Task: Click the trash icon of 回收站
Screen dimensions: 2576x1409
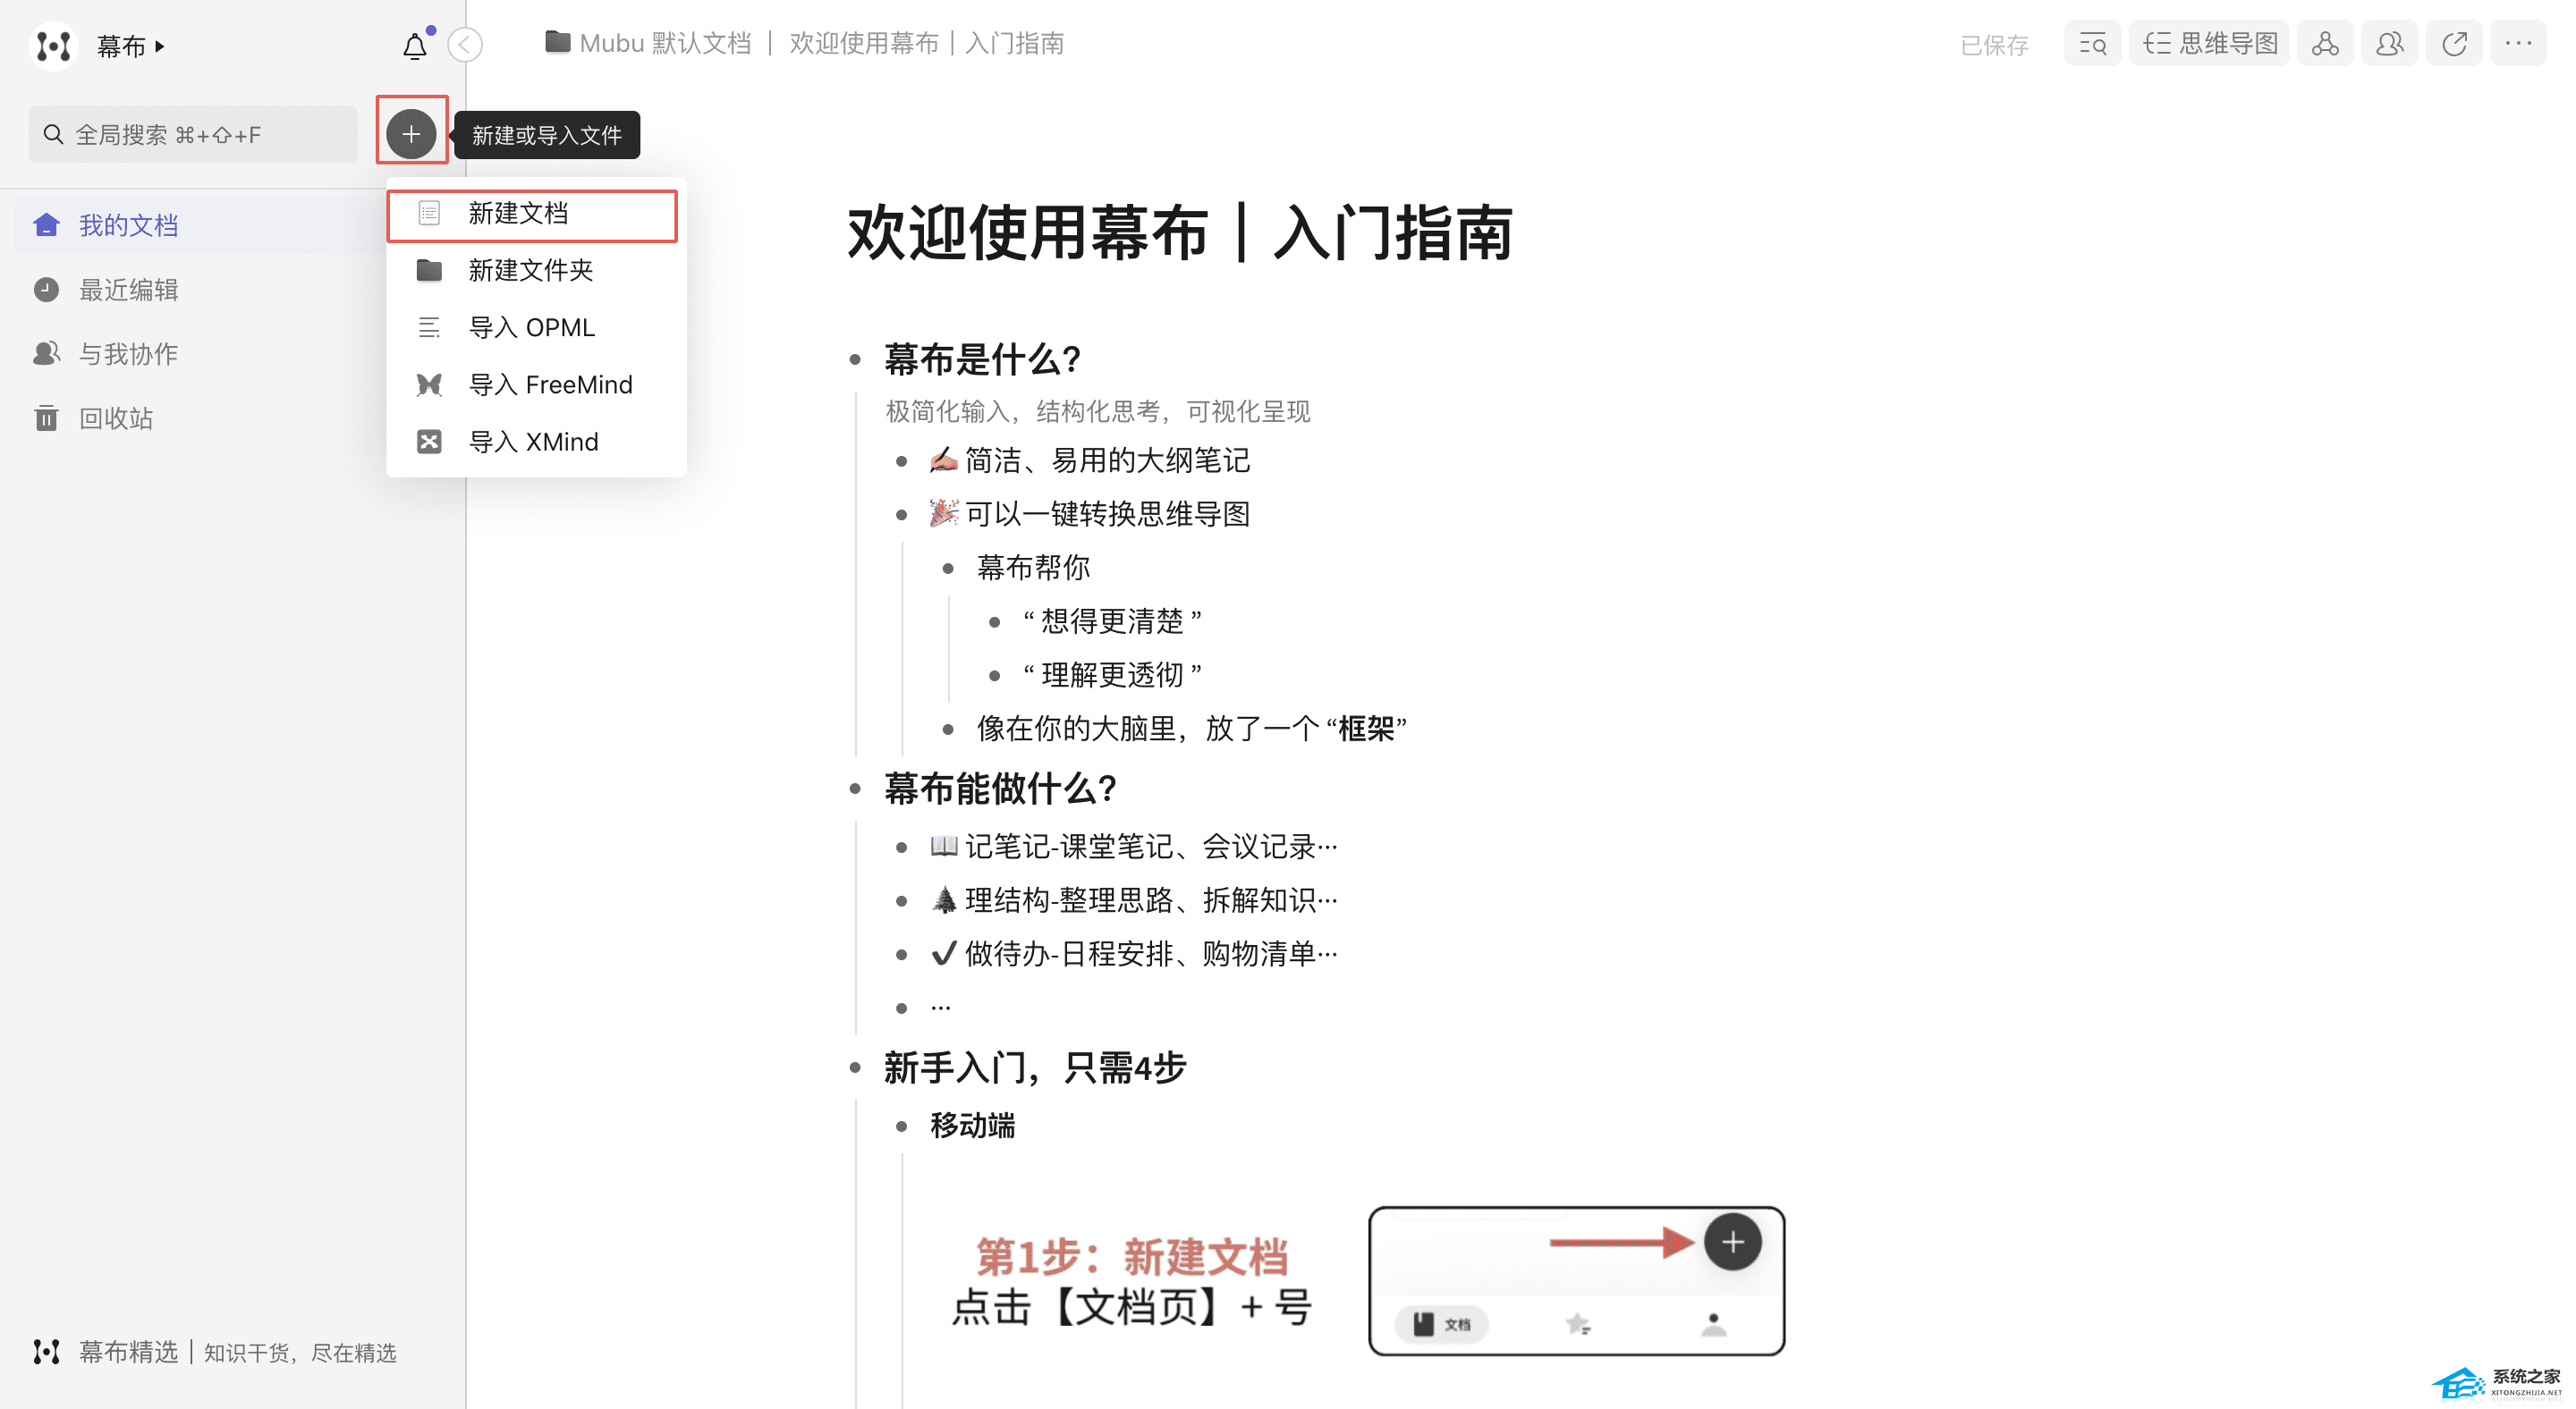Action: tap(46, 418)
